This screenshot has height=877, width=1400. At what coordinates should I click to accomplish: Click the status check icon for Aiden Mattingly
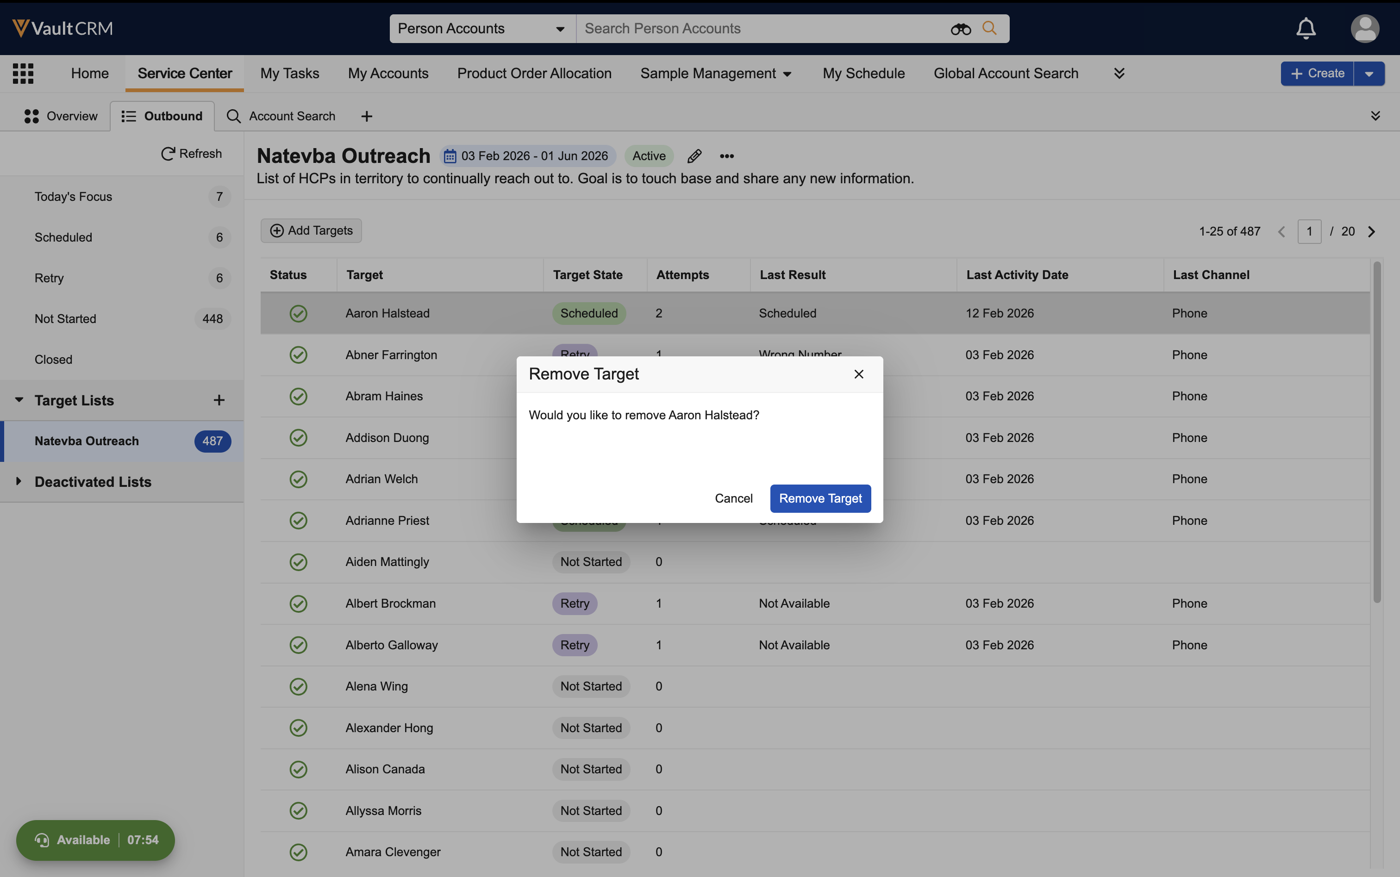[x=298, y=562]
